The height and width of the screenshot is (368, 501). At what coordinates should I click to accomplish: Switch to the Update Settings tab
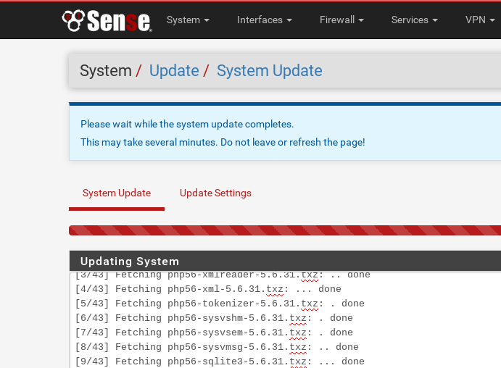215,193
